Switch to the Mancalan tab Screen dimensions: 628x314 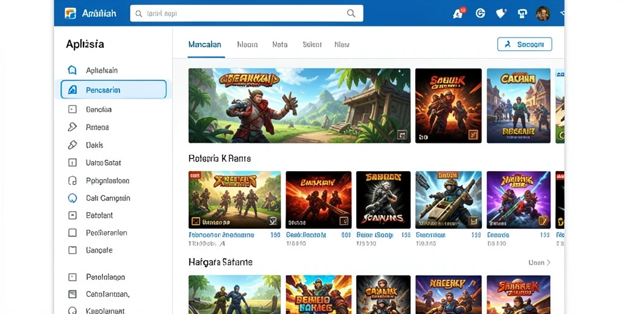(x=205, y=44)
